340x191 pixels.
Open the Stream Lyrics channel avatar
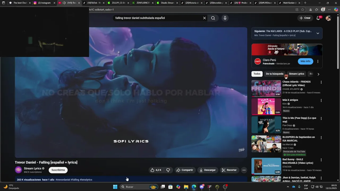pos(18,170)
